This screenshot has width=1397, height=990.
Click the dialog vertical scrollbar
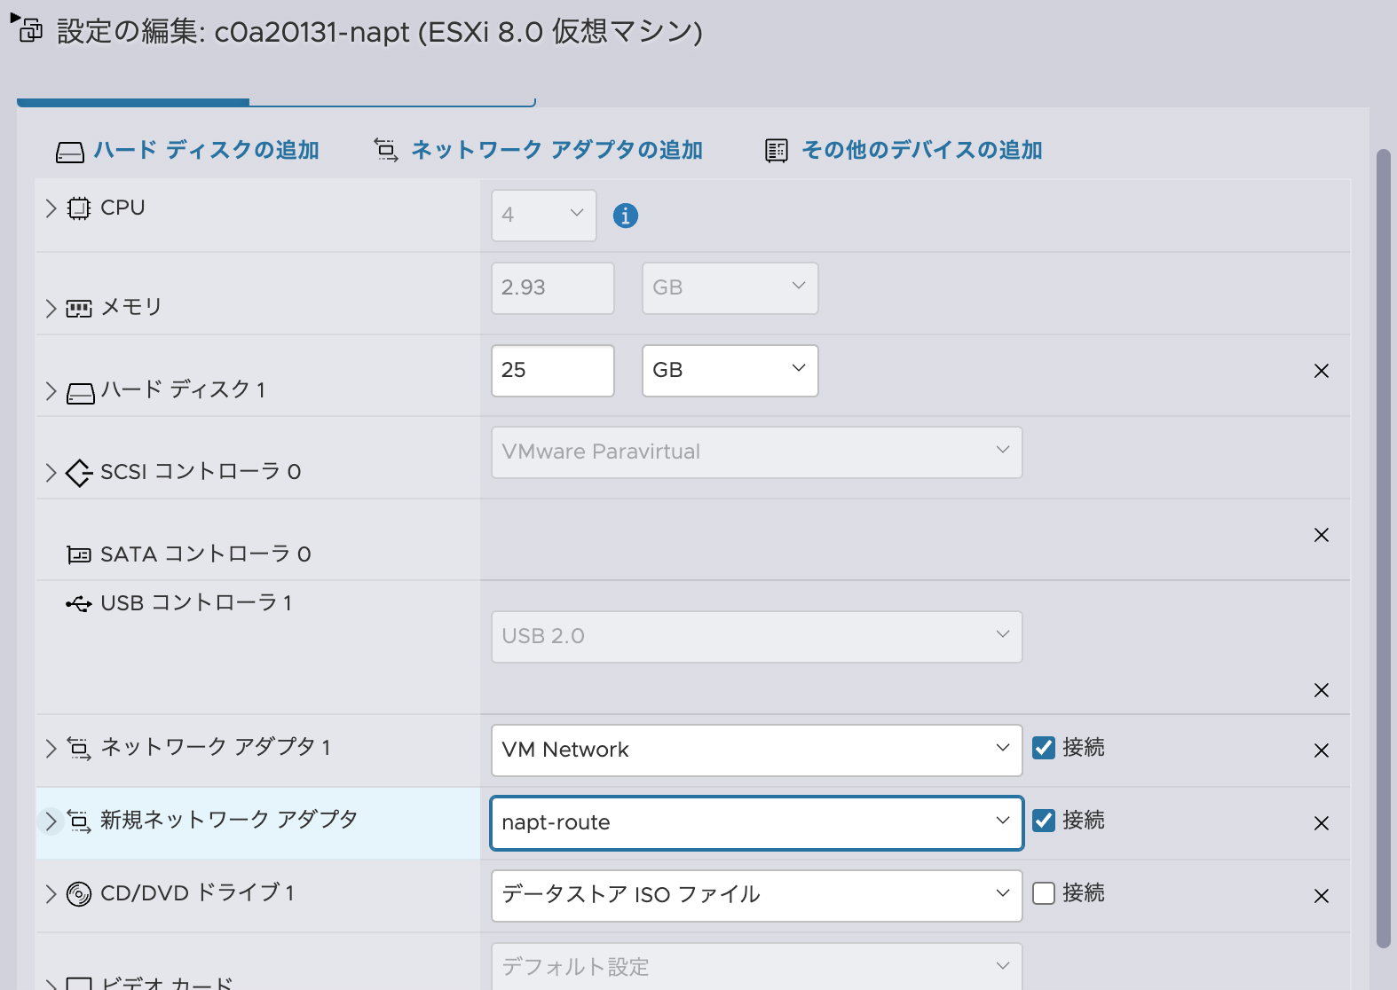pos(1383,549)
